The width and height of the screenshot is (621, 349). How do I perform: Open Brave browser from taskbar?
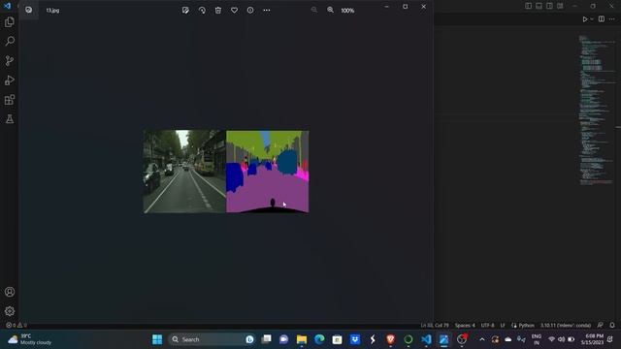click(x=390, y=339)
